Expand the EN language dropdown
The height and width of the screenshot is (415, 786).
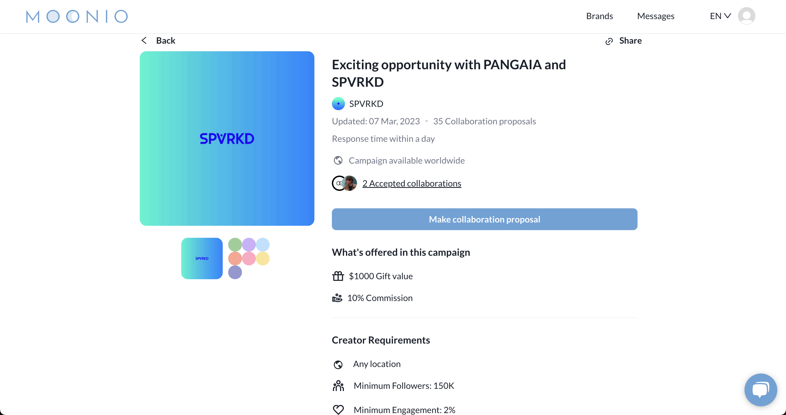pyautogui.click(x=720, y=16)
